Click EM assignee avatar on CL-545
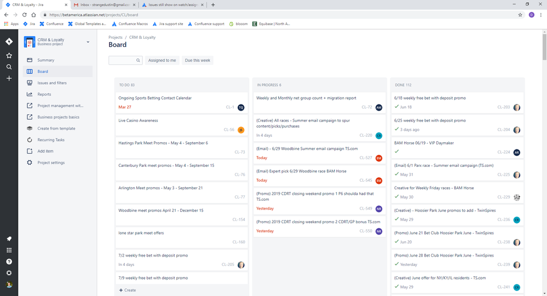Viewport: 547px width, 296px height. pos(379,181)
